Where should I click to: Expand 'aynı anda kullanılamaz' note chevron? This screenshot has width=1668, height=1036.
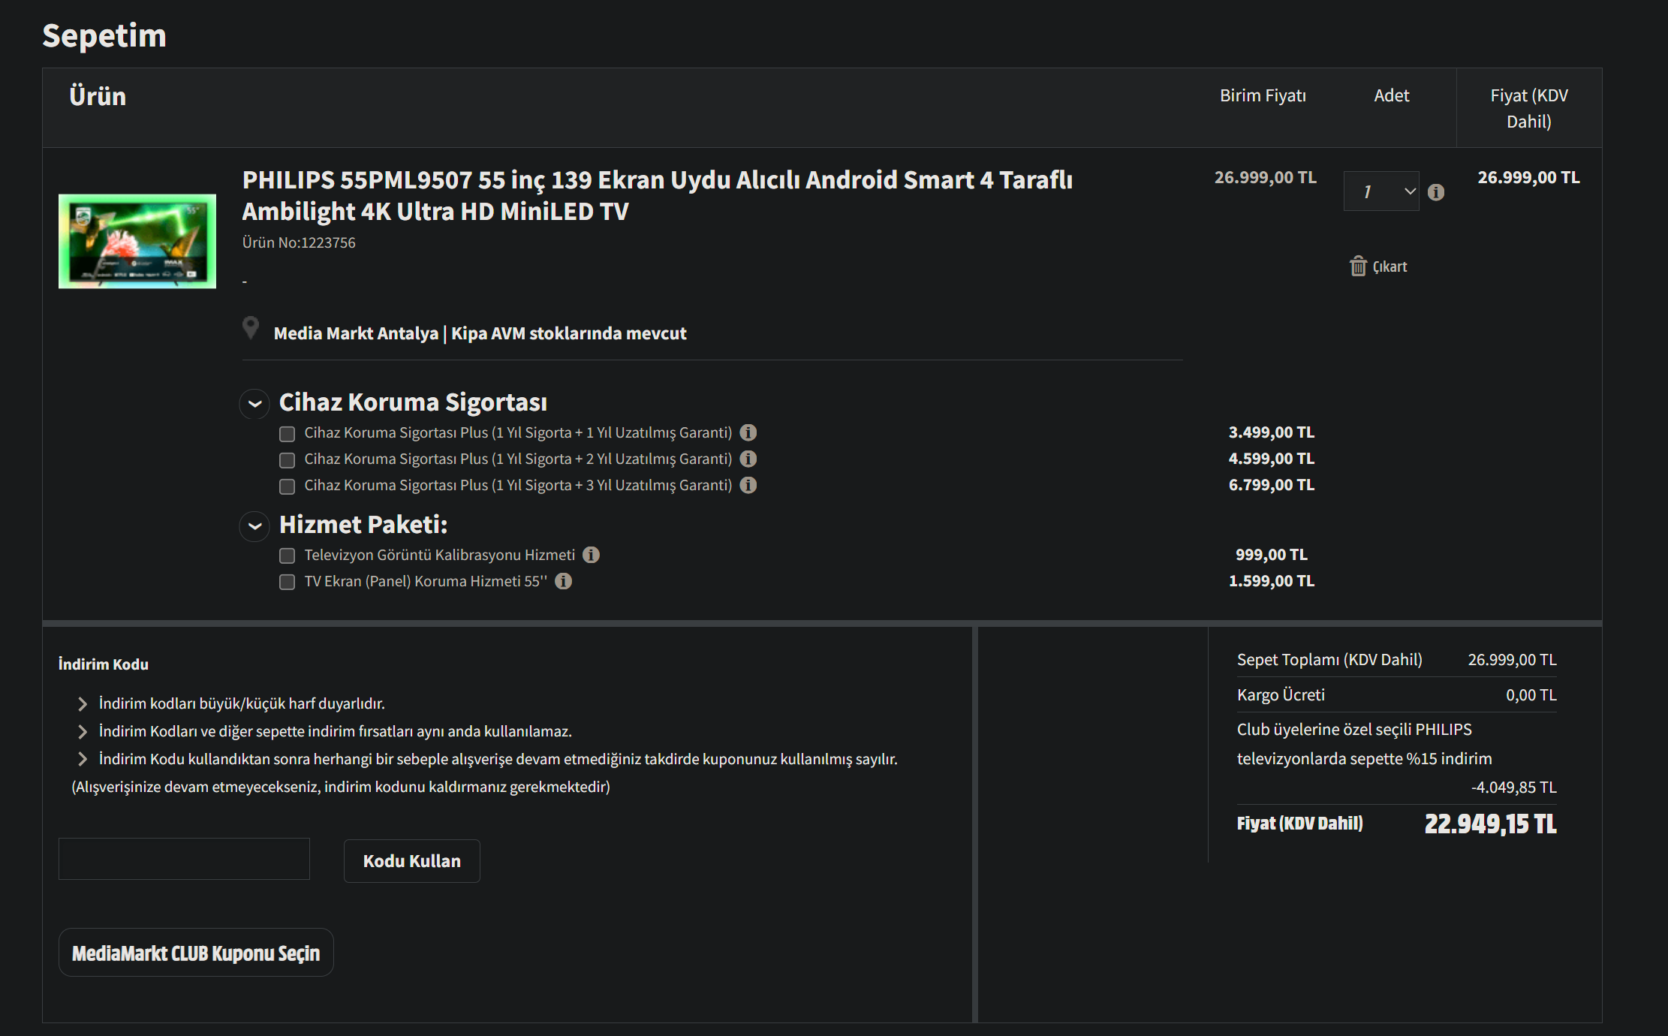pos(83,732)
